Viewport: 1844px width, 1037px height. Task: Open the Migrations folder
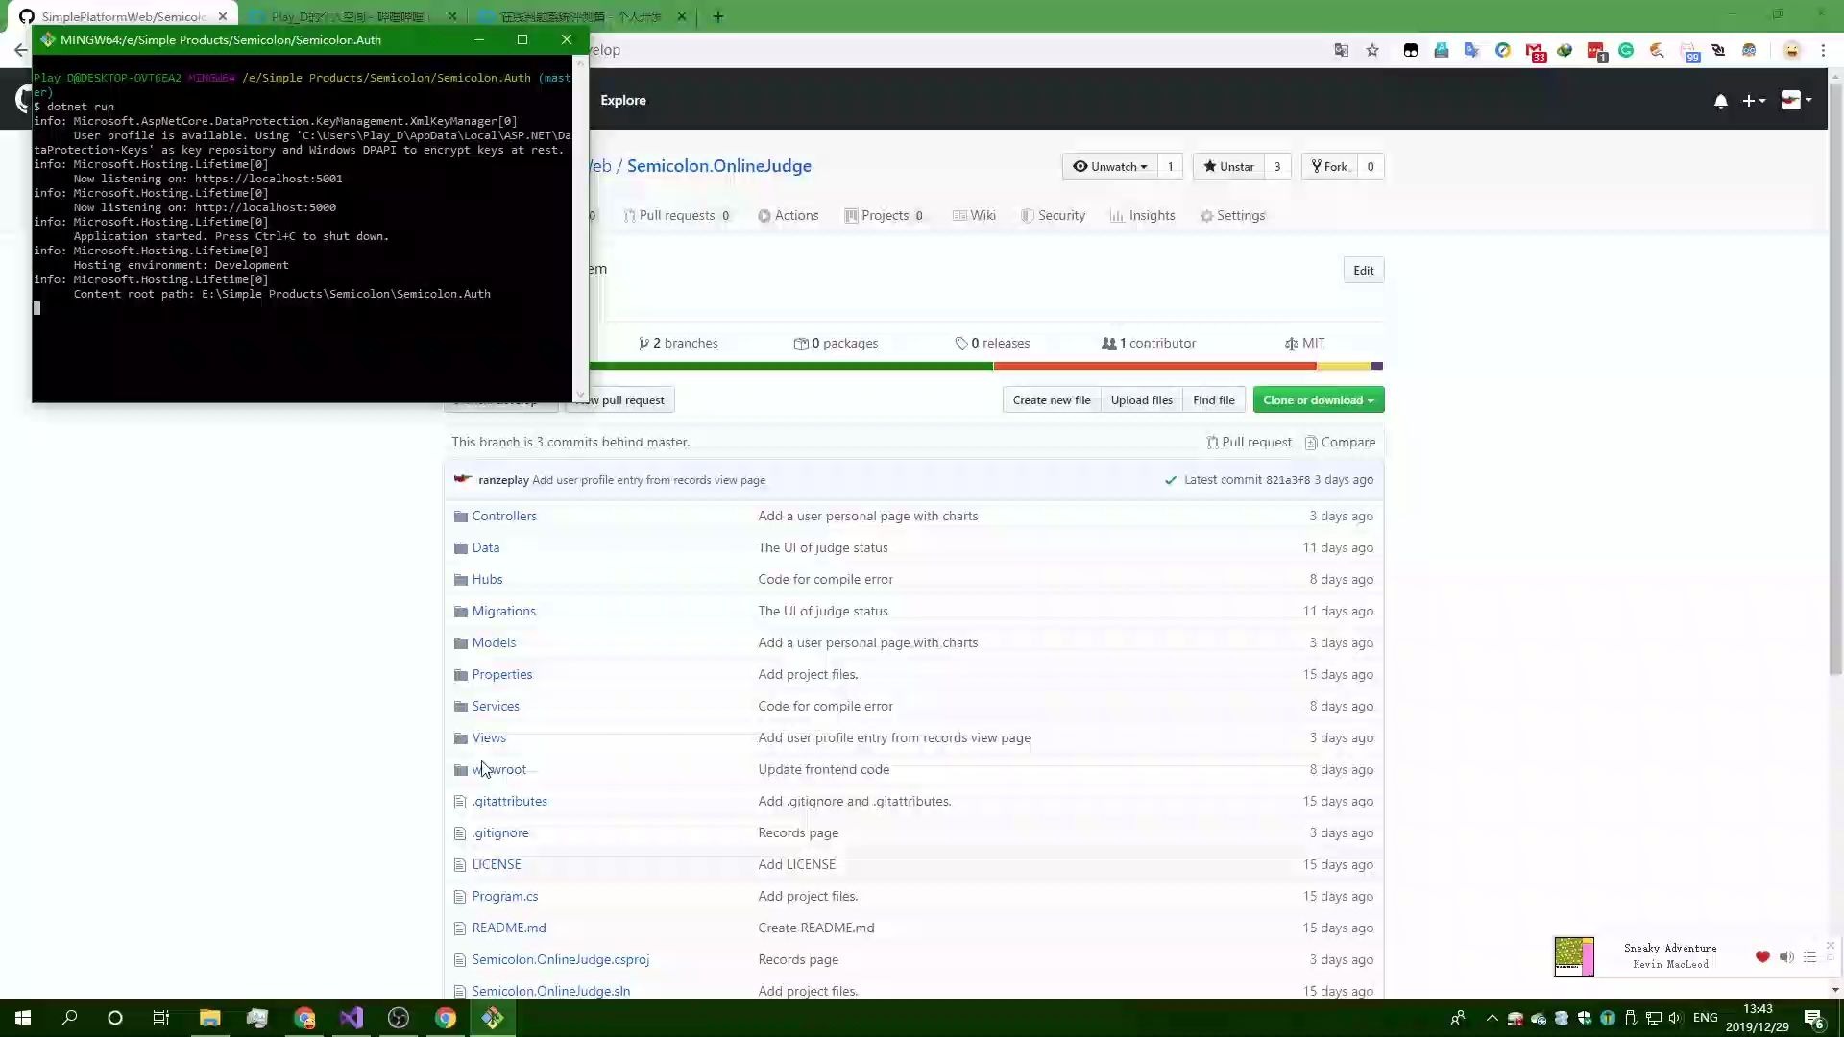503,611
